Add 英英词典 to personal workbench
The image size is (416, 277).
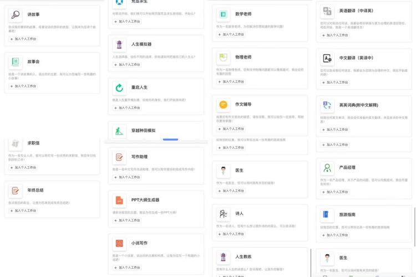pos(335,130)
